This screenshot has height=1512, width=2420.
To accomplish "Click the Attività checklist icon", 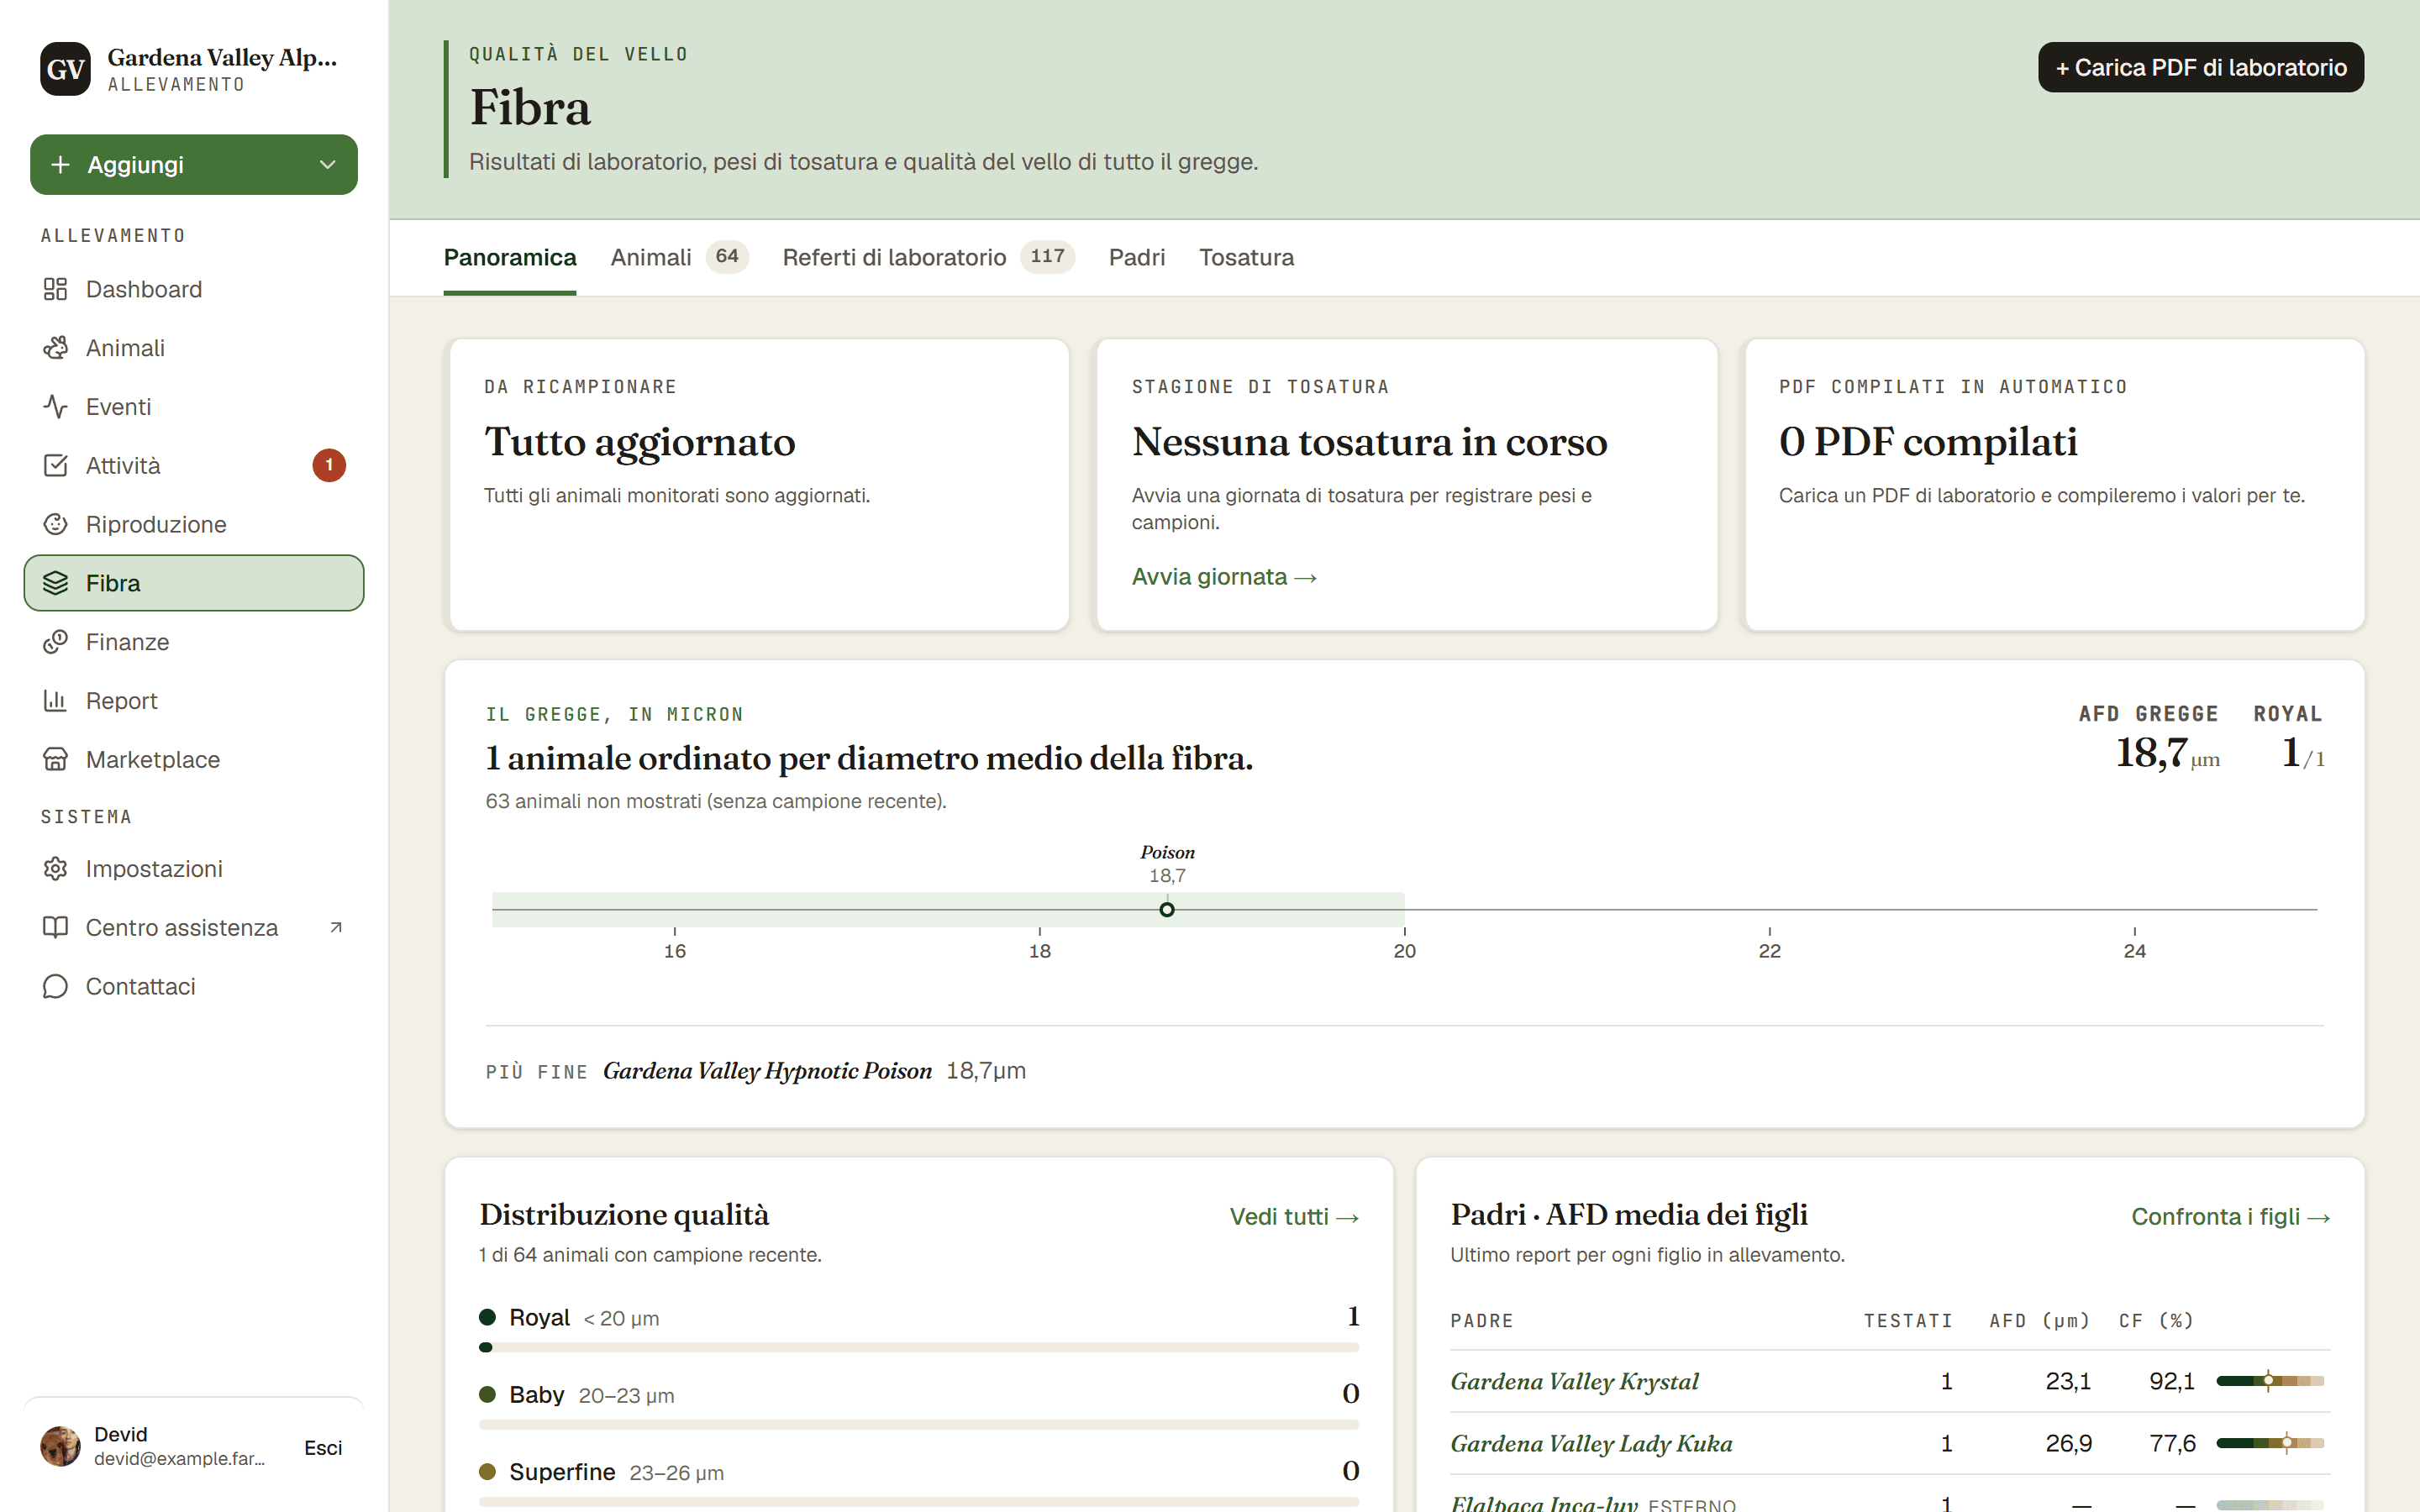I will (55, 466).
